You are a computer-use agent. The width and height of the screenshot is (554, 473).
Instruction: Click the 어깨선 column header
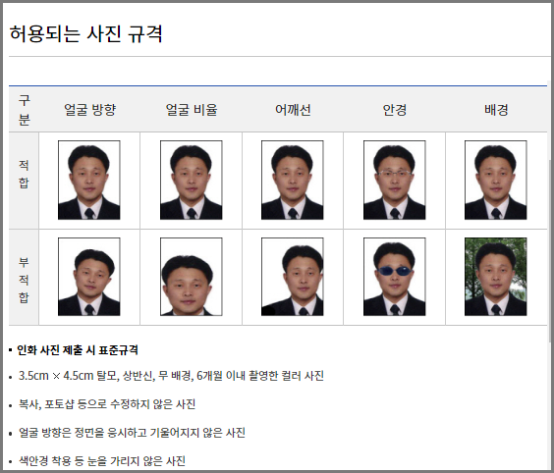point(293,110)
